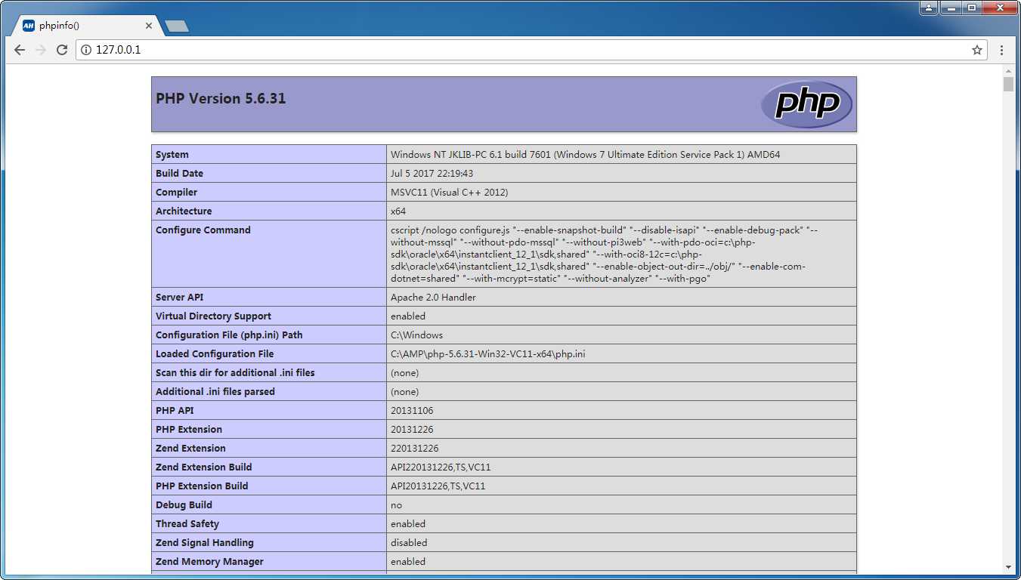Click the php.ini loaded file path value
The width and height of the screenshot is (1021, 580).
(x=487, y=354)
